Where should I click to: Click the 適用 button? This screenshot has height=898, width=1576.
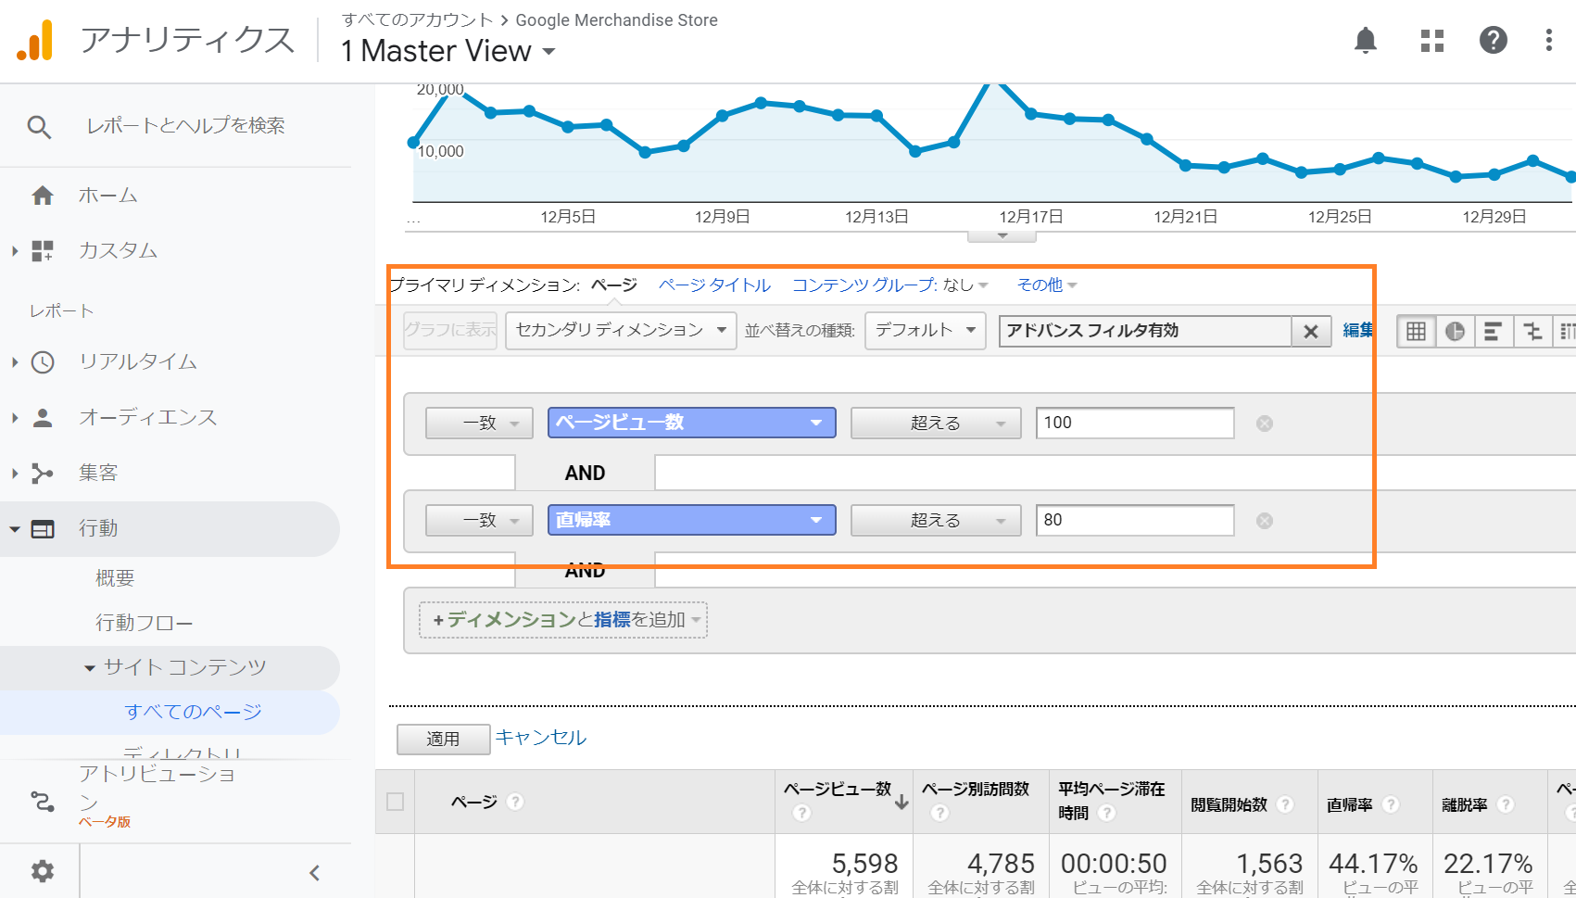(443, 739)
